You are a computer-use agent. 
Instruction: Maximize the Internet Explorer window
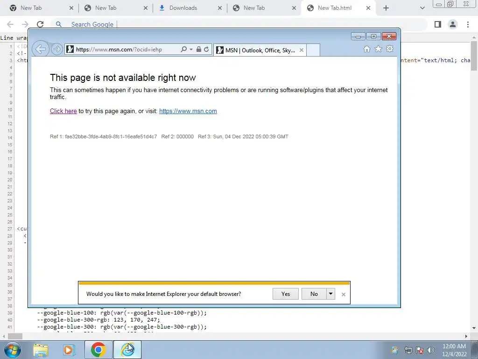373,36
